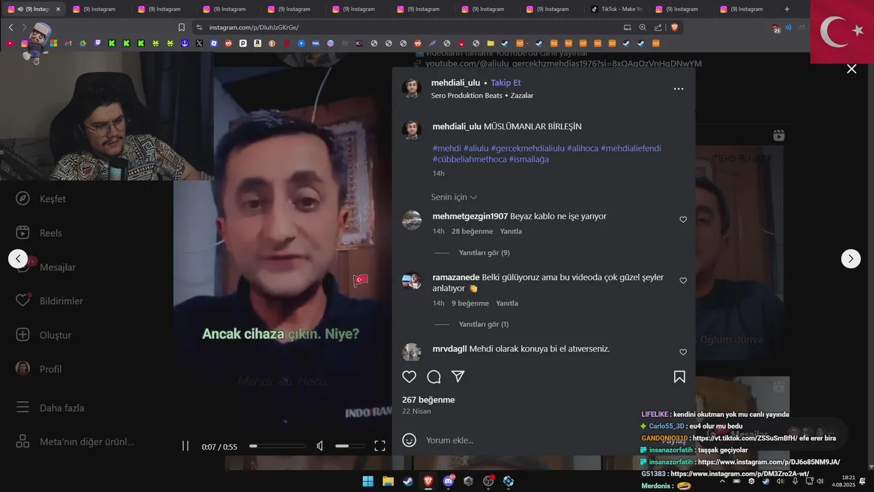Image resolution: width=874 pixels, height=492 pixels.
Task: Open Meta'nın diğer ürünleri menu
Action: pyautogui.click(x=75, y=441)
